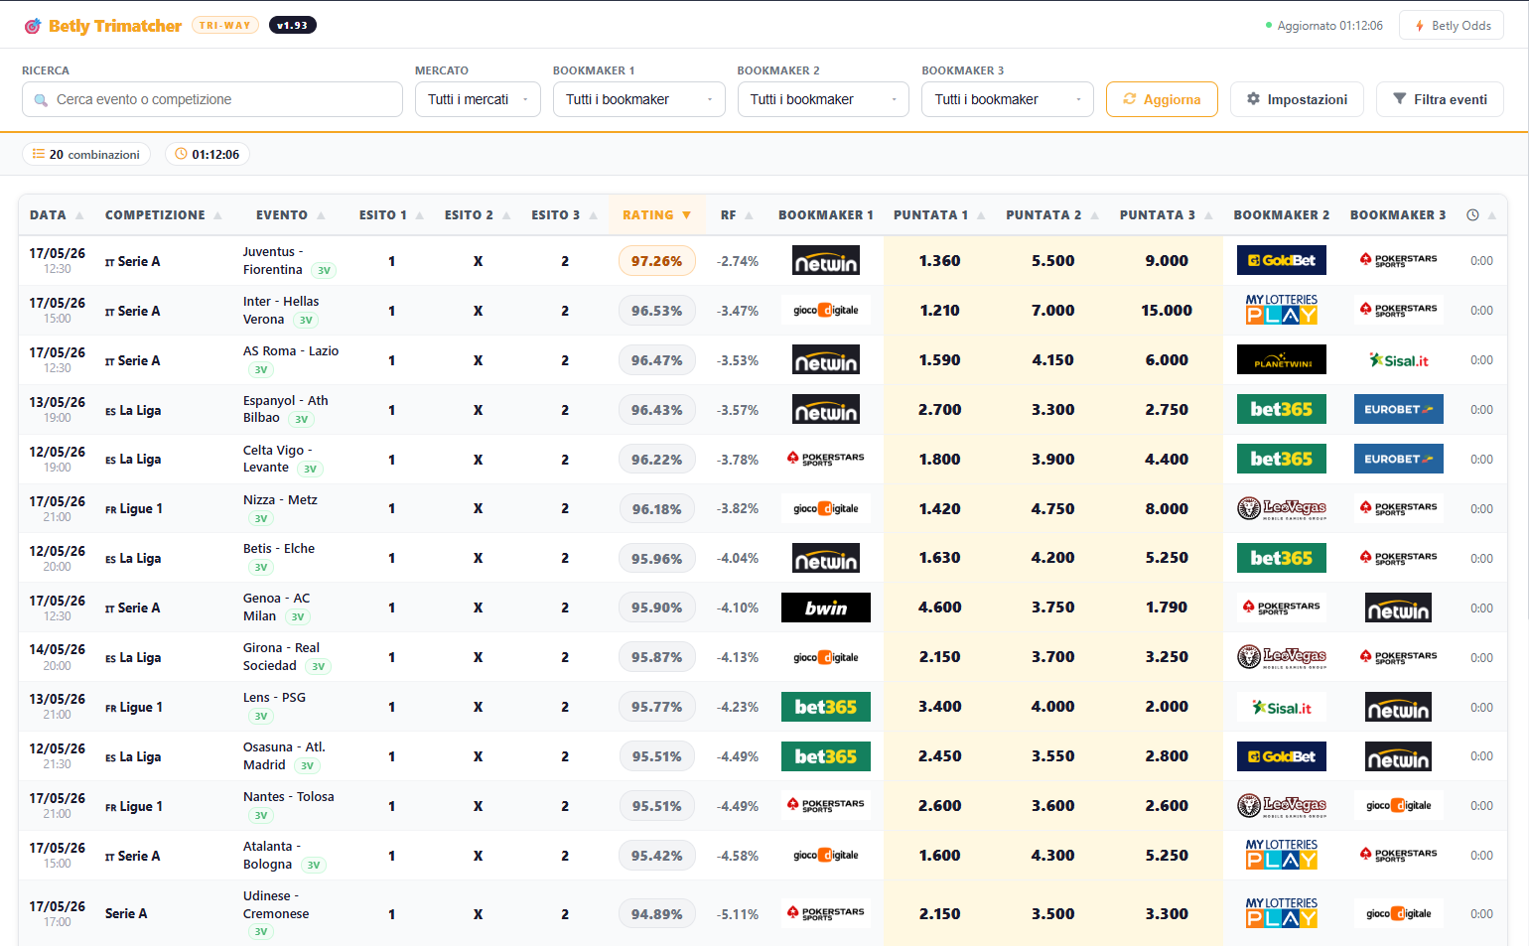Click LeoVegas logo in Nizza - Metz row
Screen dimensions: 1529x946
(1282, 508)
